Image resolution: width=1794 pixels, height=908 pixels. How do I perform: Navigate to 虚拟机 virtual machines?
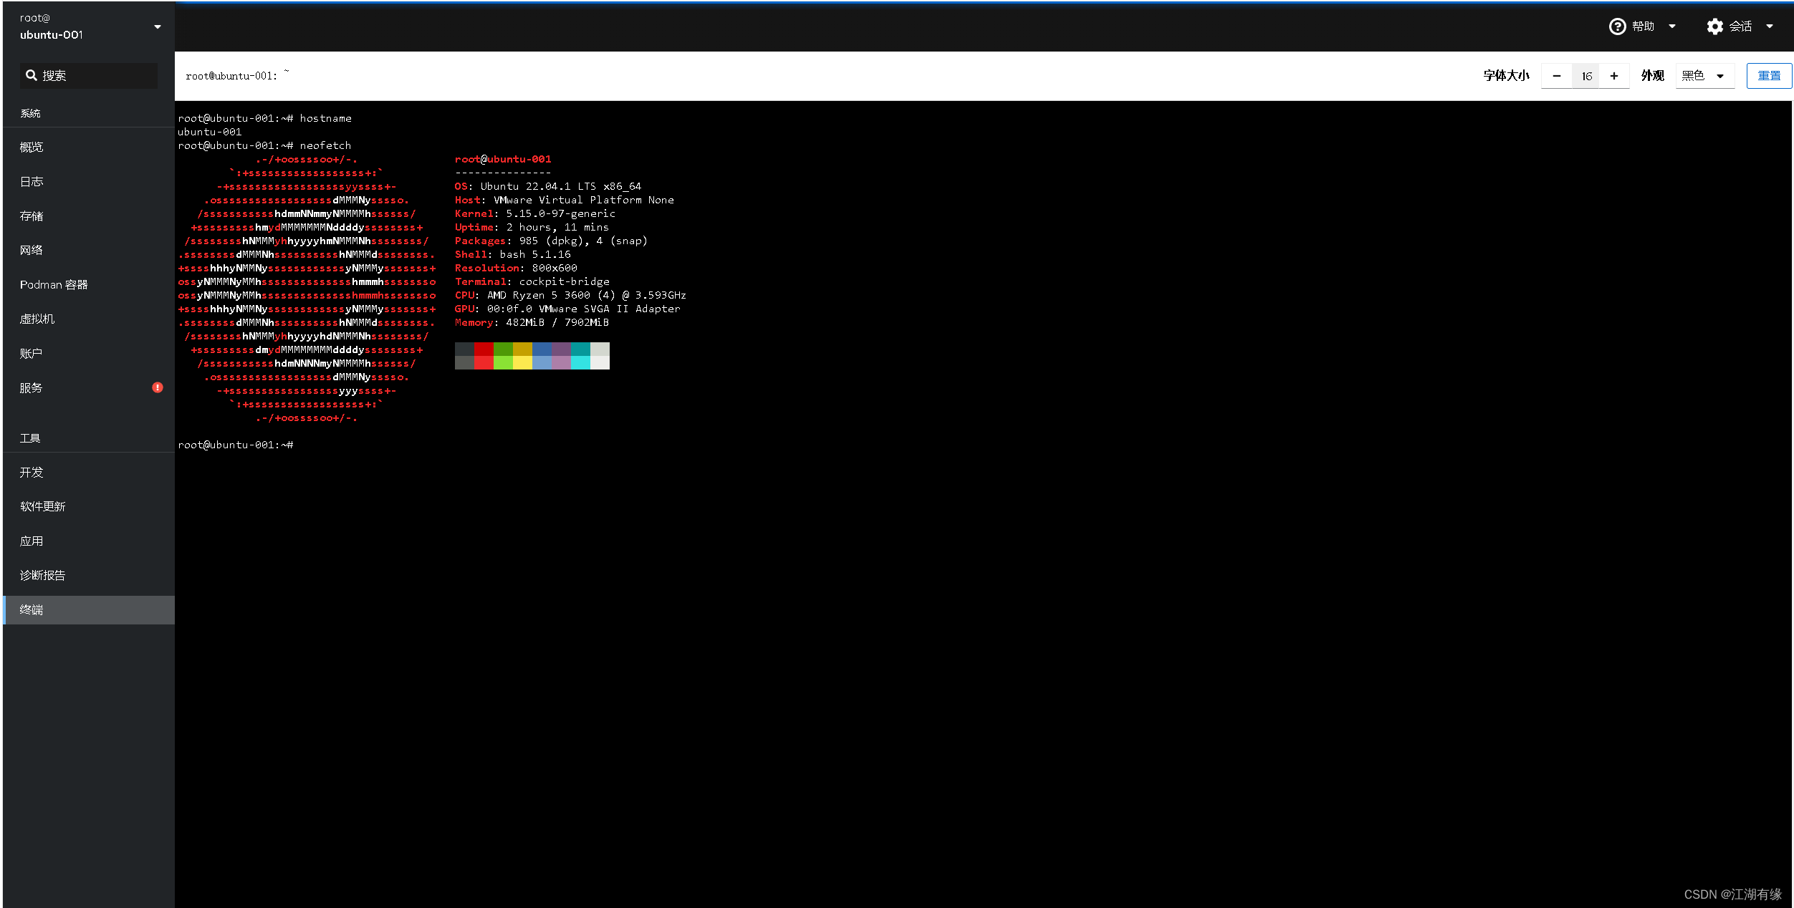click(37, 319)
